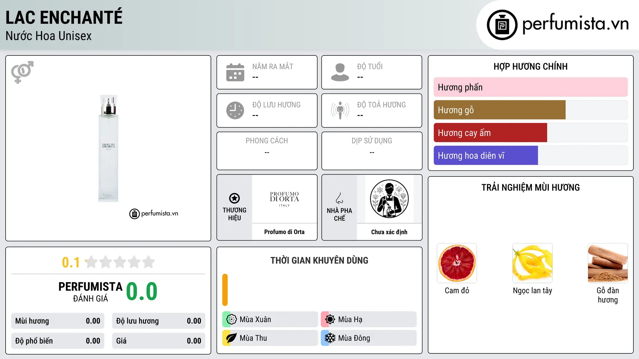The height and width of the screenshot is (359, 639).
Task: Click the Cam đỏ note name
Action: click(457, 290)
